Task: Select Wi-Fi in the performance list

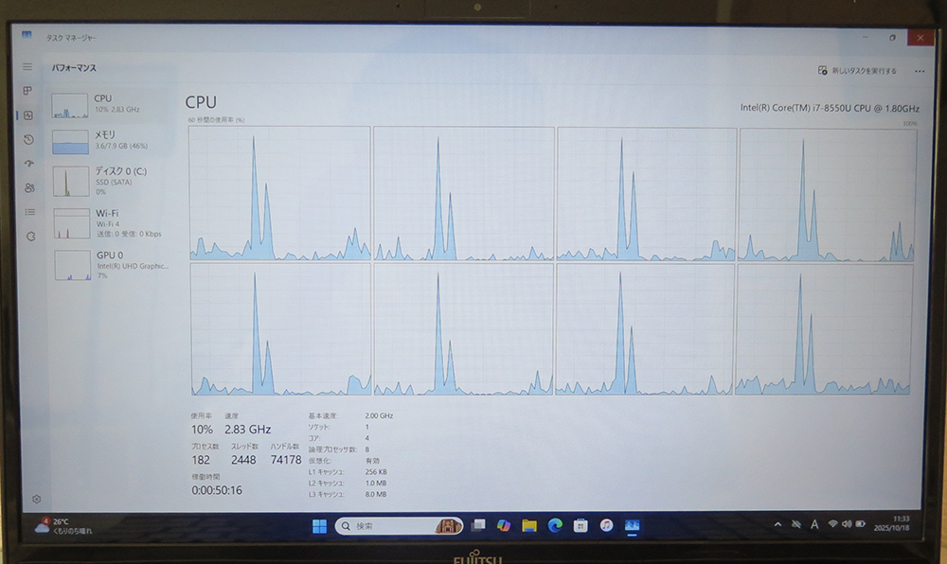Action: point(114,222)
